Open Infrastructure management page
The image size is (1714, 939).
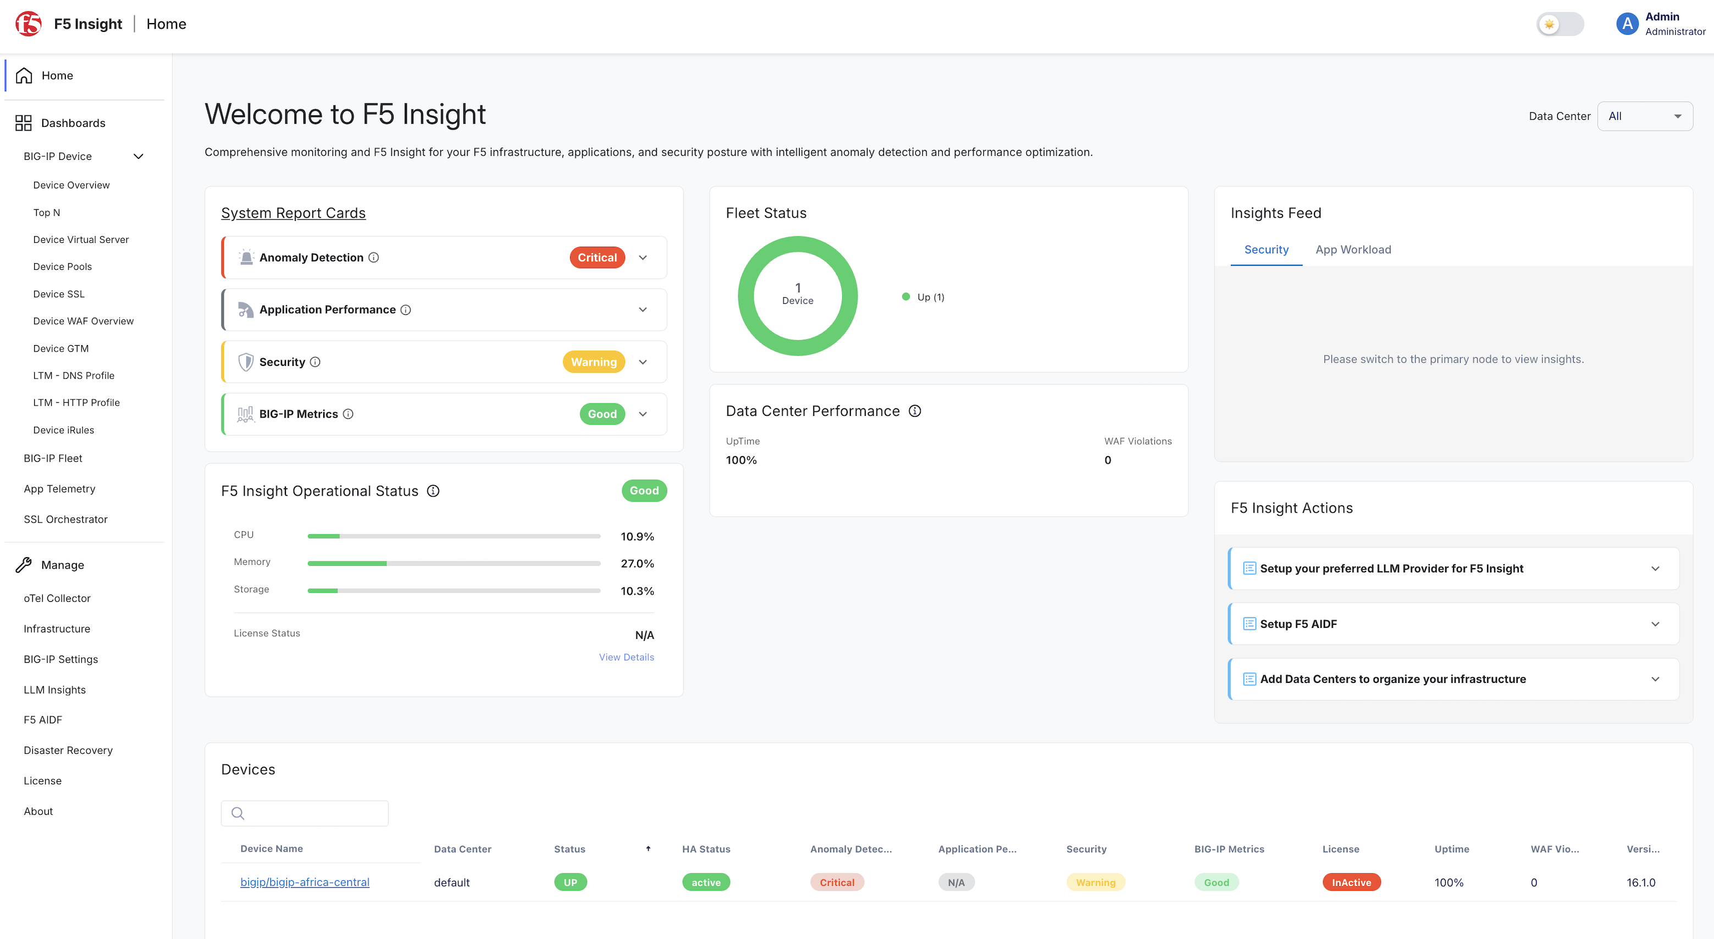[x=57, y=629]
